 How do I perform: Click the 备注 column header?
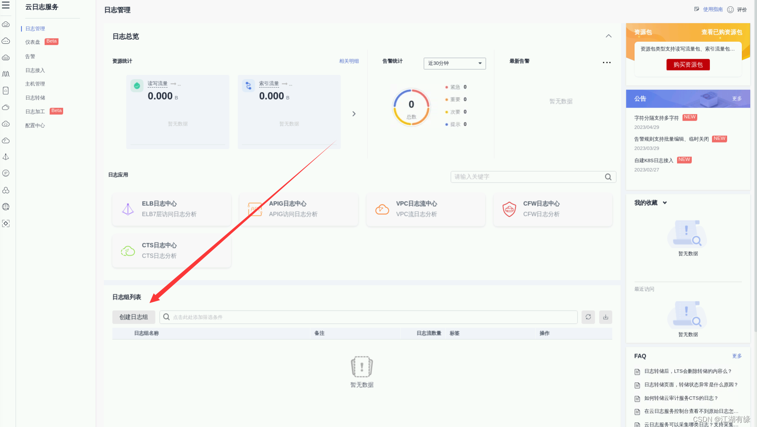tap(320, 333)
